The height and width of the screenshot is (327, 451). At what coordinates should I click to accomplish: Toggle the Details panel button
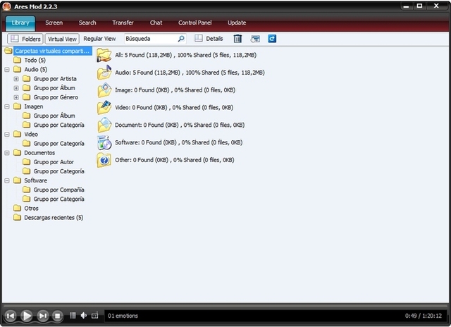(209, 39)
